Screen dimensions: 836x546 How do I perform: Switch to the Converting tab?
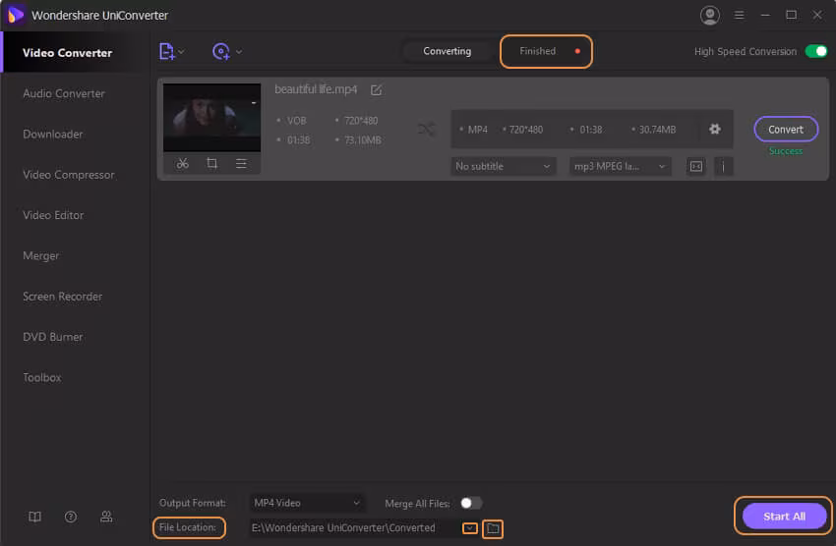pyautogui.click(x=447, y=51)
